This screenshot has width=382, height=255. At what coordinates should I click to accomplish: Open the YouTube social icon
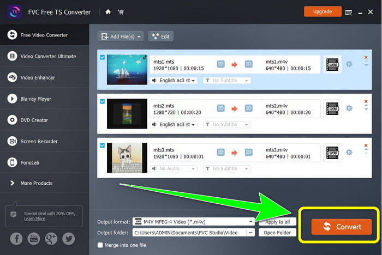click(x=34, y=239)
